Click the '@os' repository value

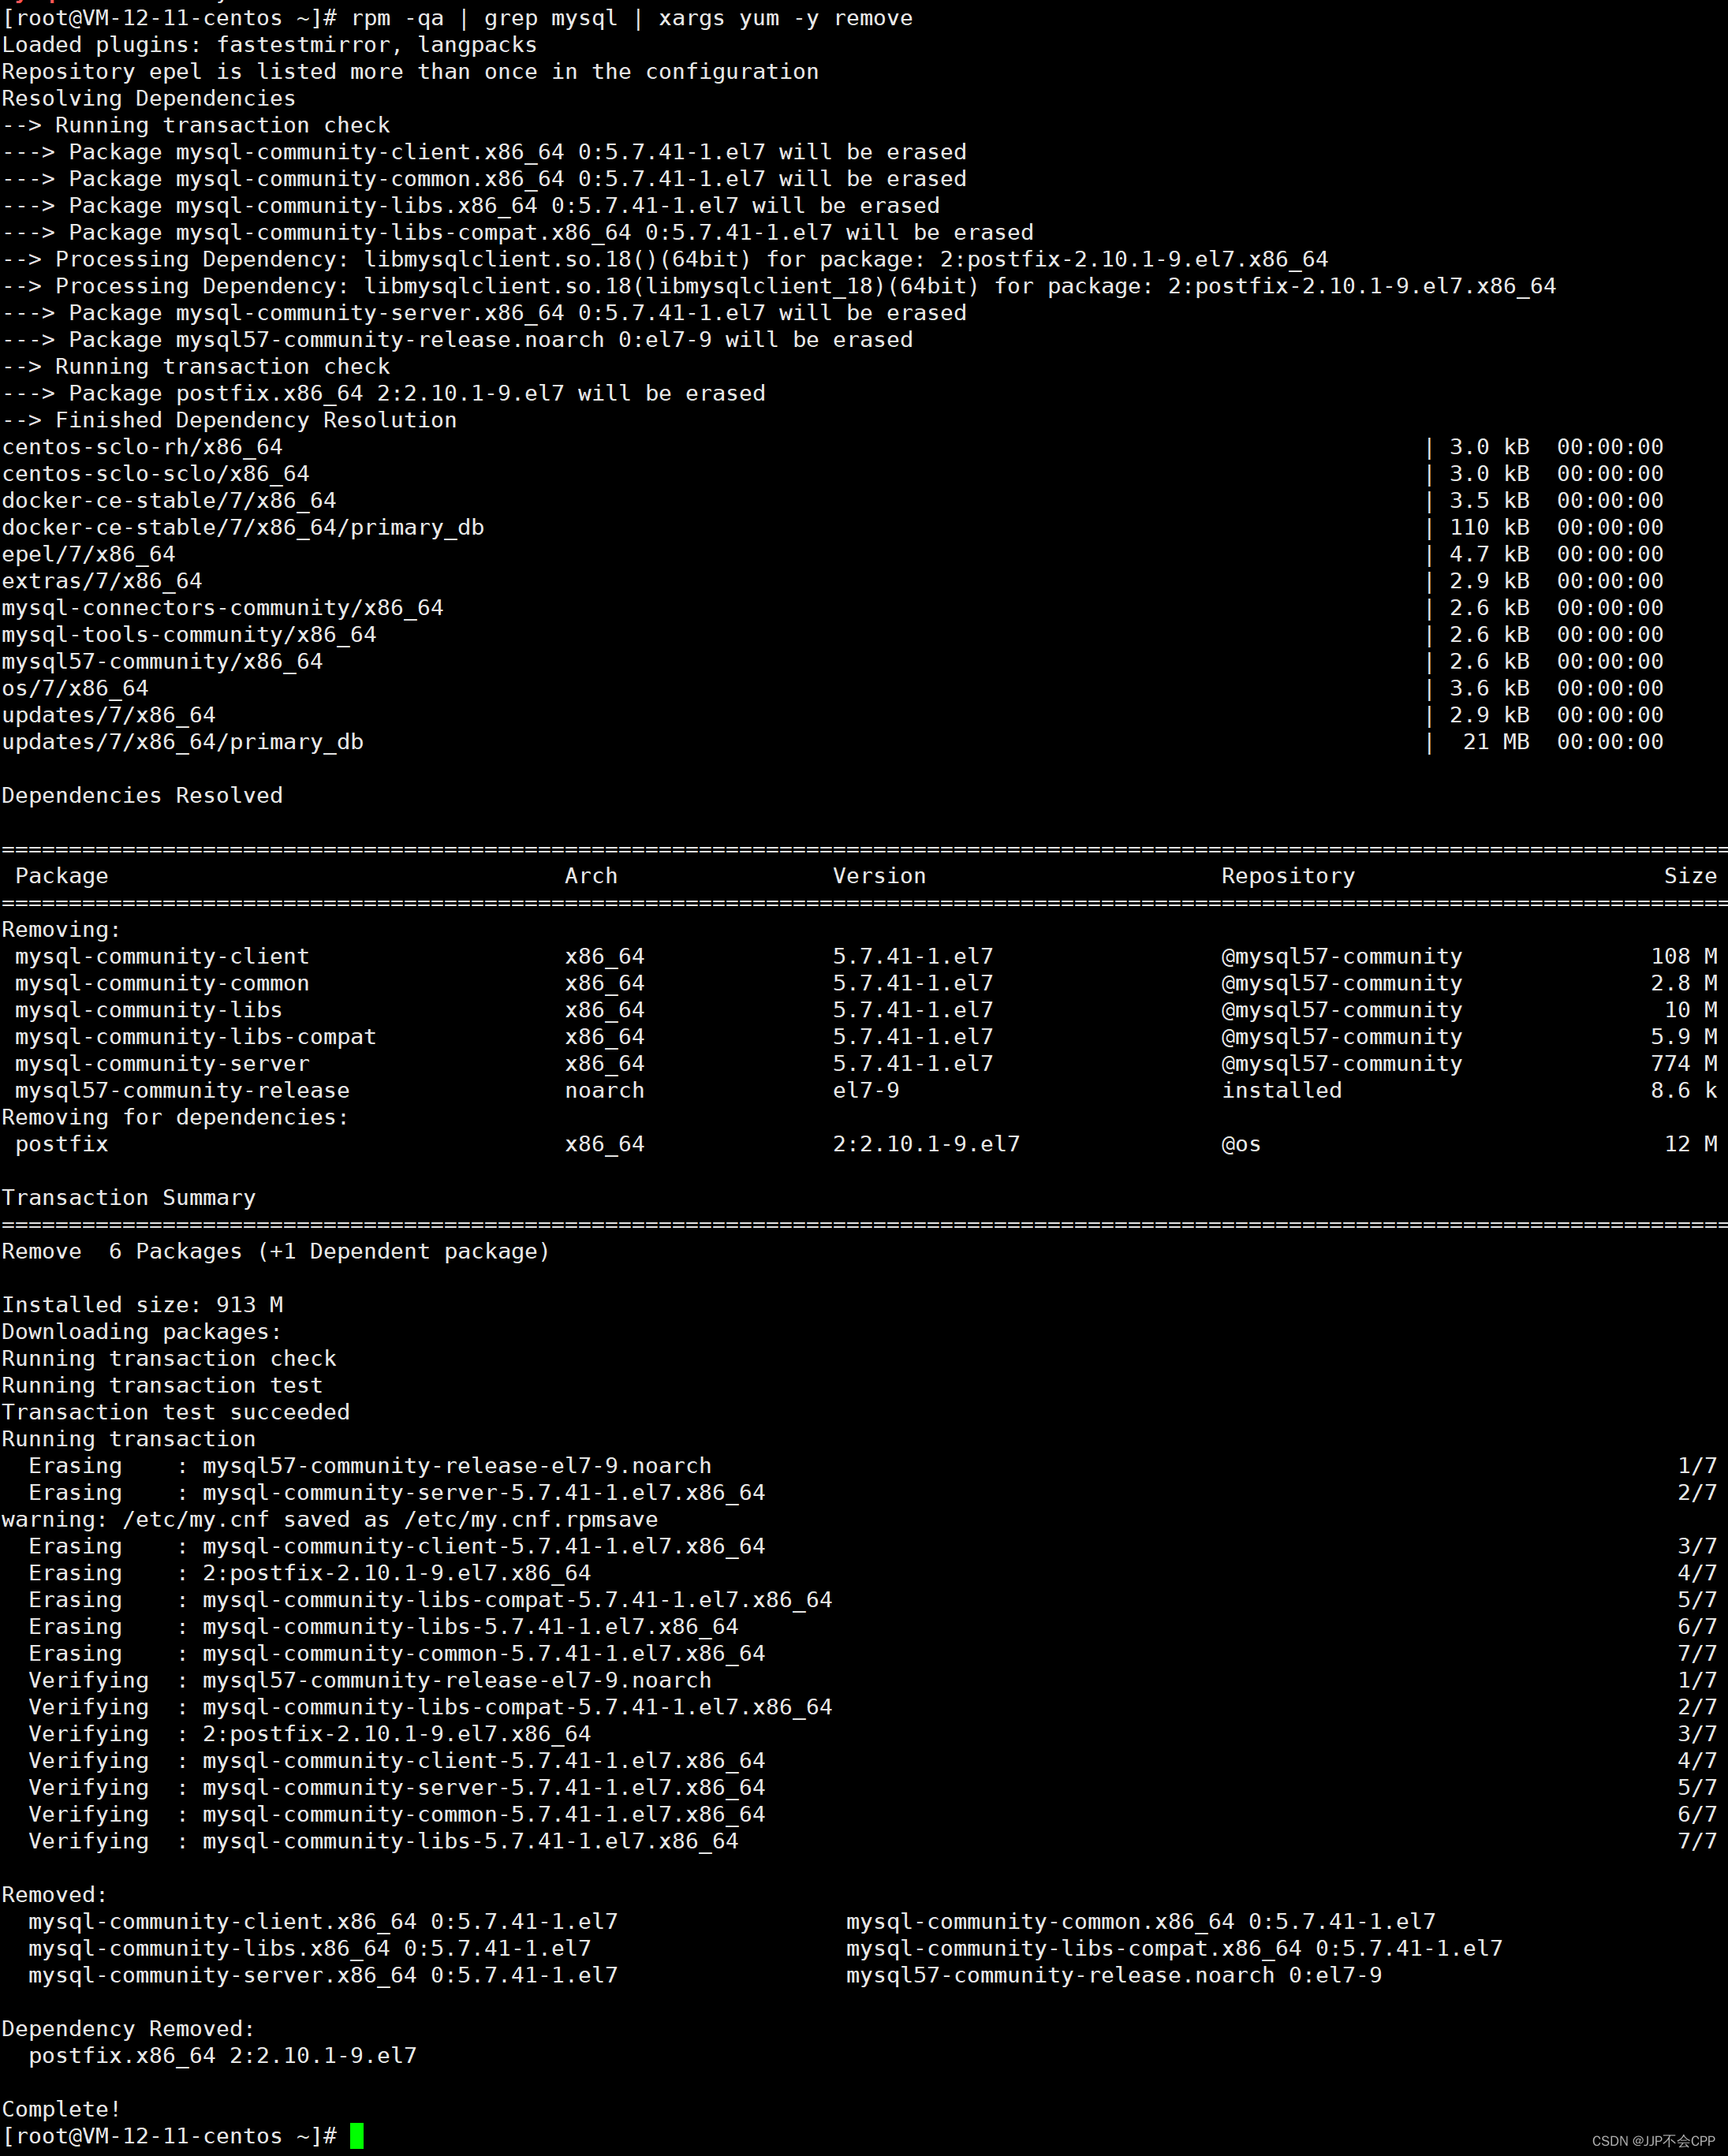tap(1241, 1145)
